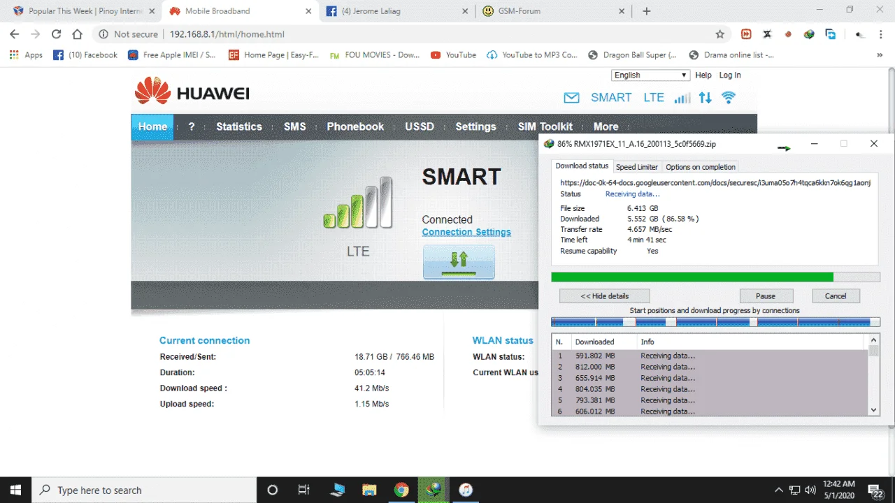Click the Wi-Fi status icon in header
Image resolution: width=895 pixels, height=503 pixels.
tap(729, 98)
